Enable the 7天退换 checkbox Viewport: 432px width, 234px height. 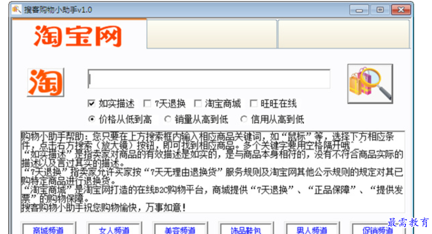point(147,104)
